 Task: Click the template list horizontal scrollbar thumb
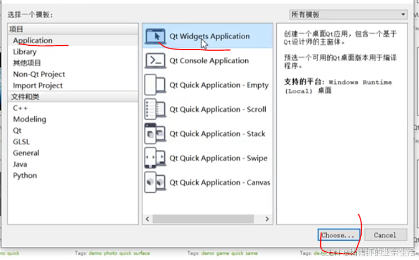203,219
